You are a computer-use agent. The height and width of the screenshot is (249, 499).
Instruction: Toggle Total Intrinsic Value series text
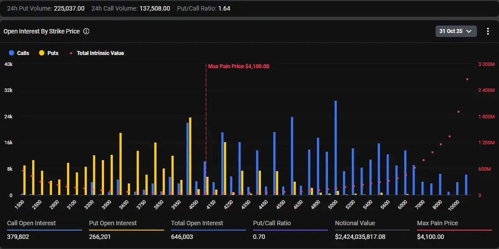click(x=100, y=53)
